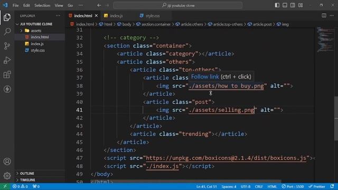This screenshot has width=338, height=190.
Task: Change language mode HTML in status bar
Action: pyautogui.click(x=272, y=186)
